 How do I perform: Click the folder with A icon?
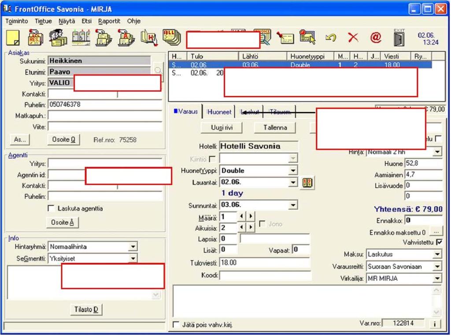pyautogui.click(x=126, y=38)
